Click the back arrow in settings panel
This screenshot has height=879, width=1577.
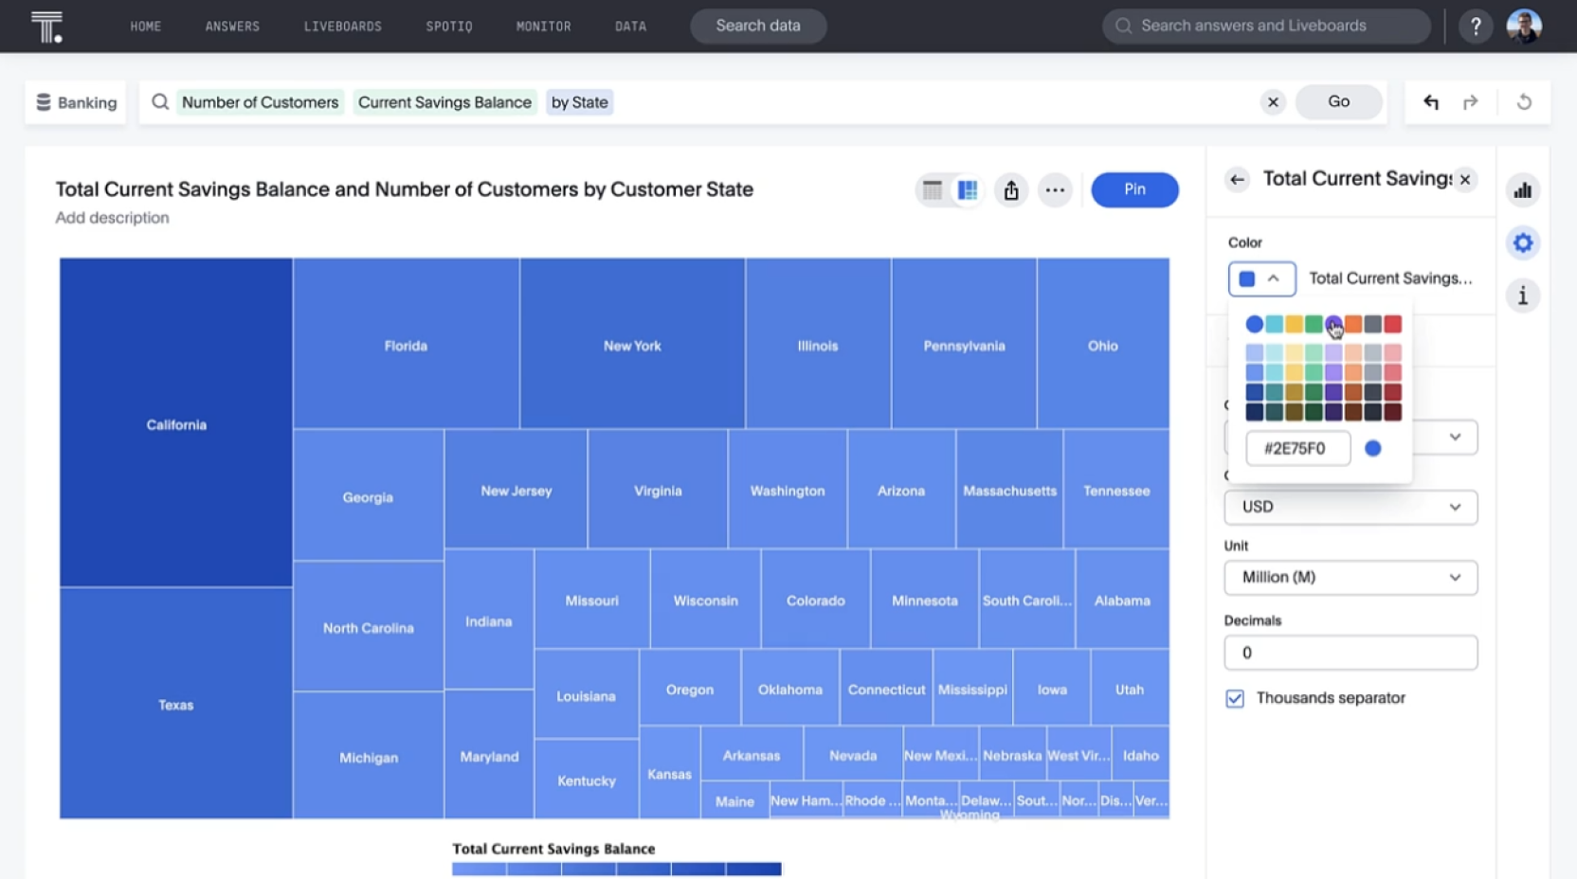(x=1238, y=179)
